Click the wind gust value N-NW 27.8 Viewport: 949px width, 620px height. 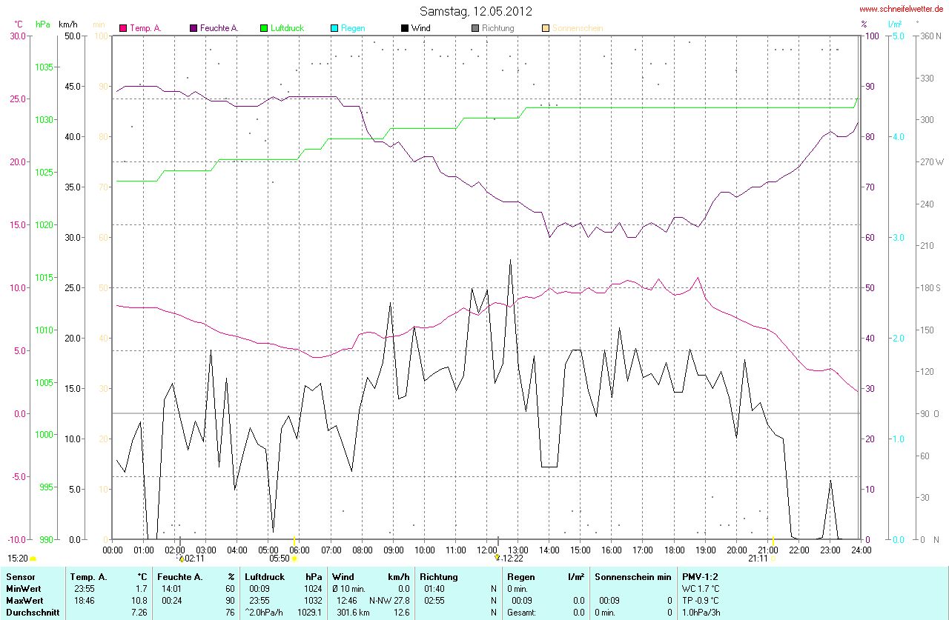point(388,600)
